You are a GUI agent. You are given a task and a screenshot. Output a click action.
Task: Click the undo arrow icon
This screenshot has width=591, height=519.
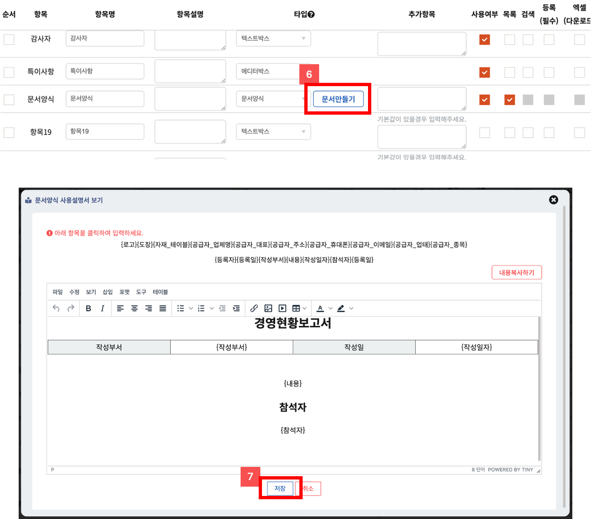click(x=56, y=308)
